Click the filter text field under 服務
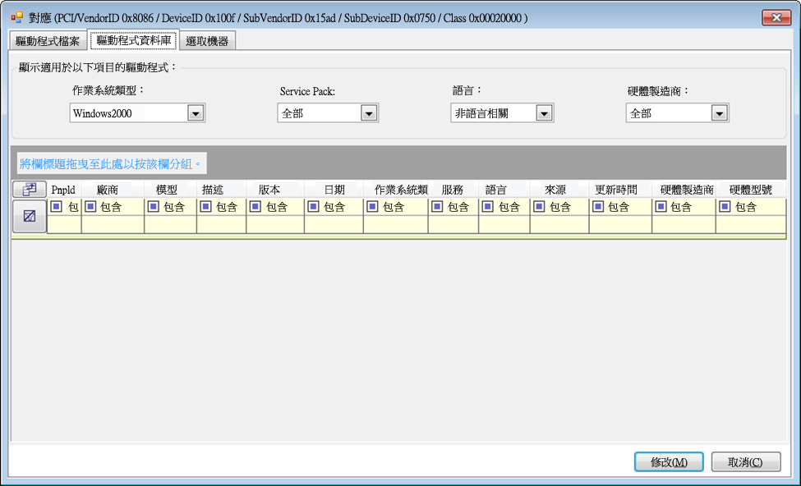 click(453, 224)
